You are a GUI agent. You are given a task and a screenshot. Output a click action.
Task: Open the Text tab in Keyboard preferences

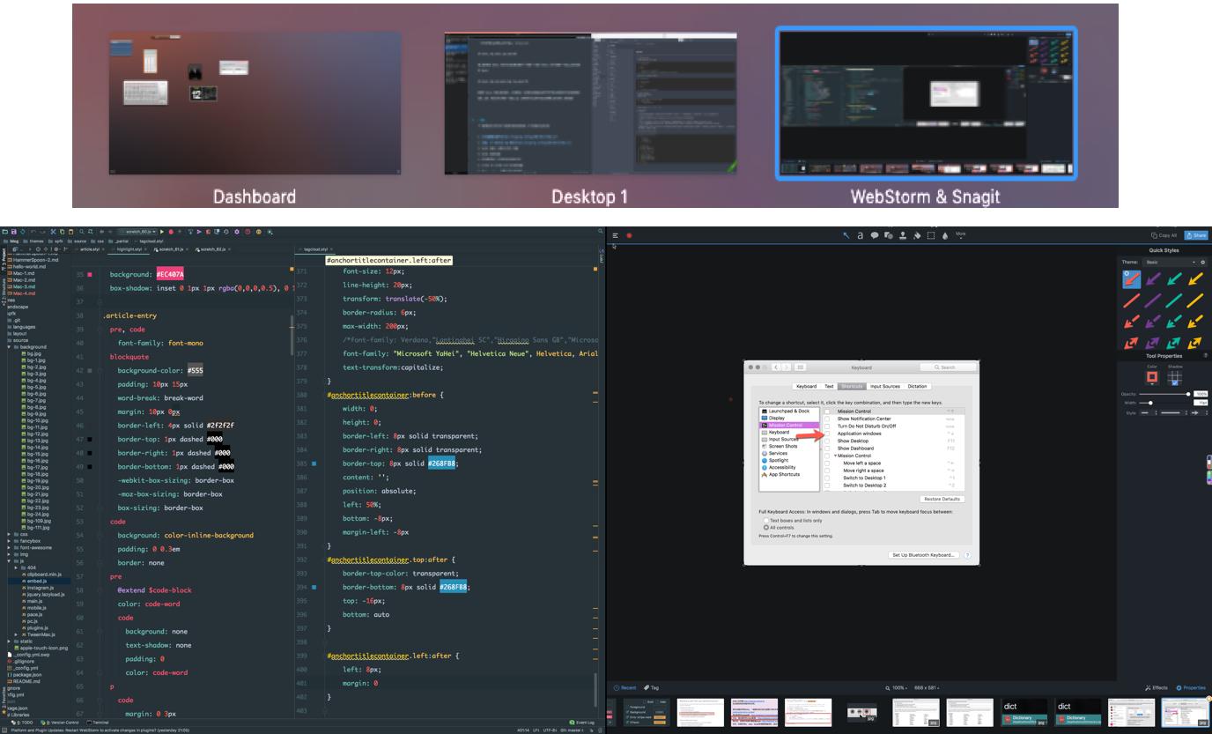(829, 386)
